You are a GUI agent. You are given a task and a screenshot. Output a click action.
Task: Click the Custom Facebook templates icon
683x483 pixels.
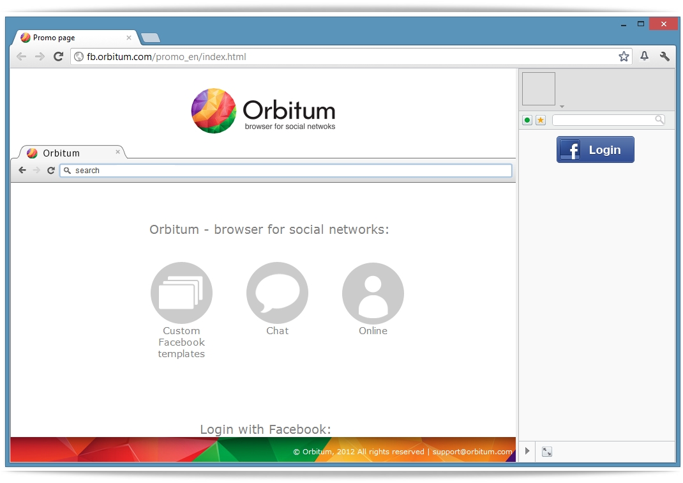(181, 293)
